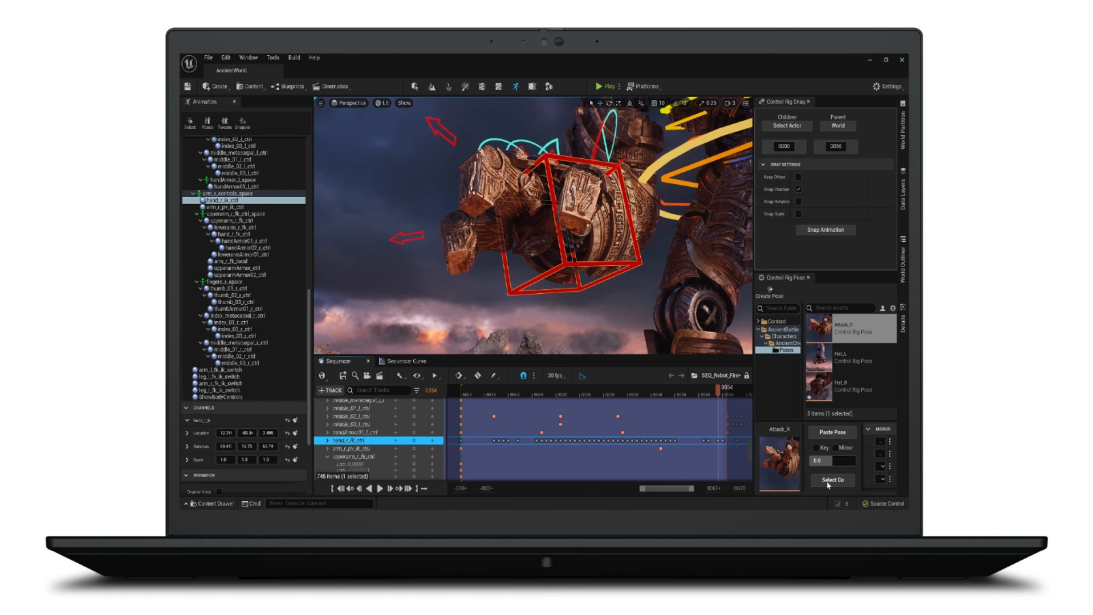This screenshot has height=615, width=1093.
Task: Open the Sequencer curve editor graph icon
Action: (x=582, y=376)
